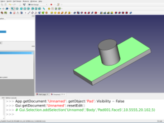164x123 pixels.
Task: Start macro recording with red icon
Action: [51, 5]
